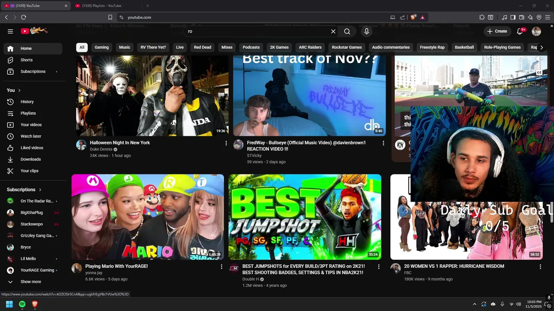Open more options for FredWay Bullseye video

[x=383, y=143]
